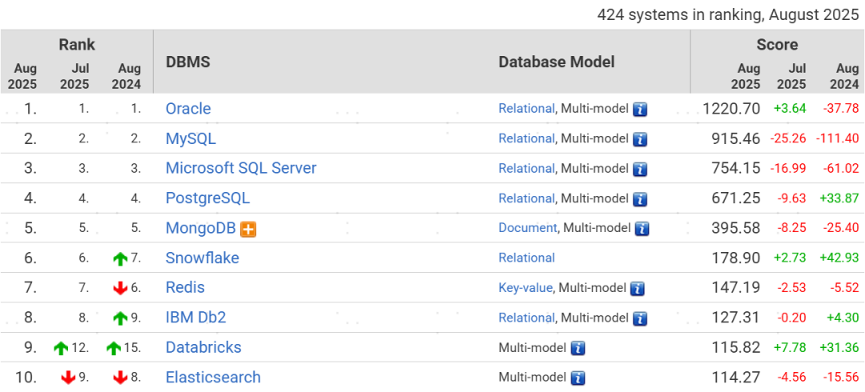Screen dimensions: 865x392
Task: Click the Redis DBMS link
Action: coord(185,287)
